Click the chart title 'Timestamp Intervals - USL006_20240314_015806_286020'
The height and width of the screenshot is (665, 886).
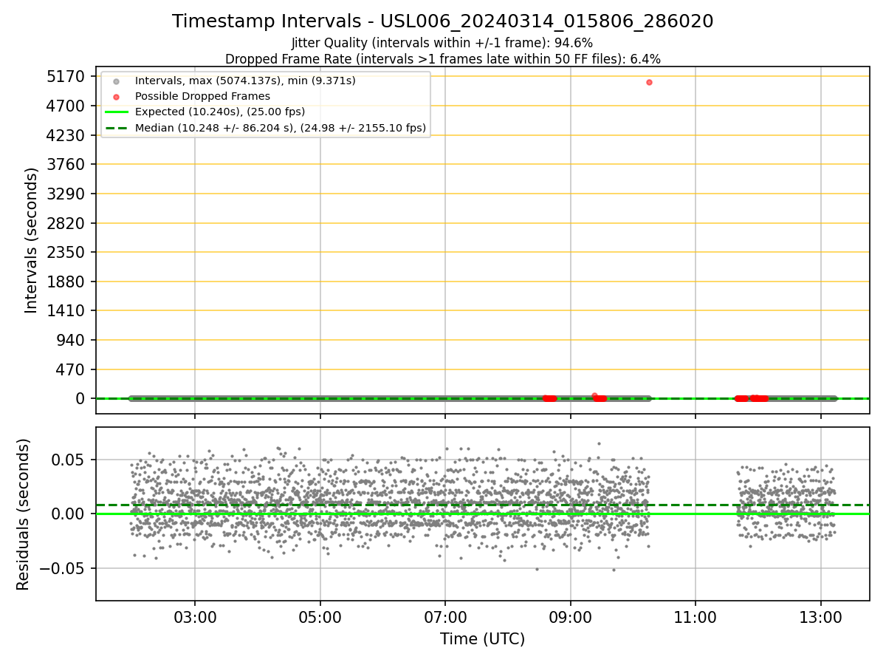tap(442, 21)
